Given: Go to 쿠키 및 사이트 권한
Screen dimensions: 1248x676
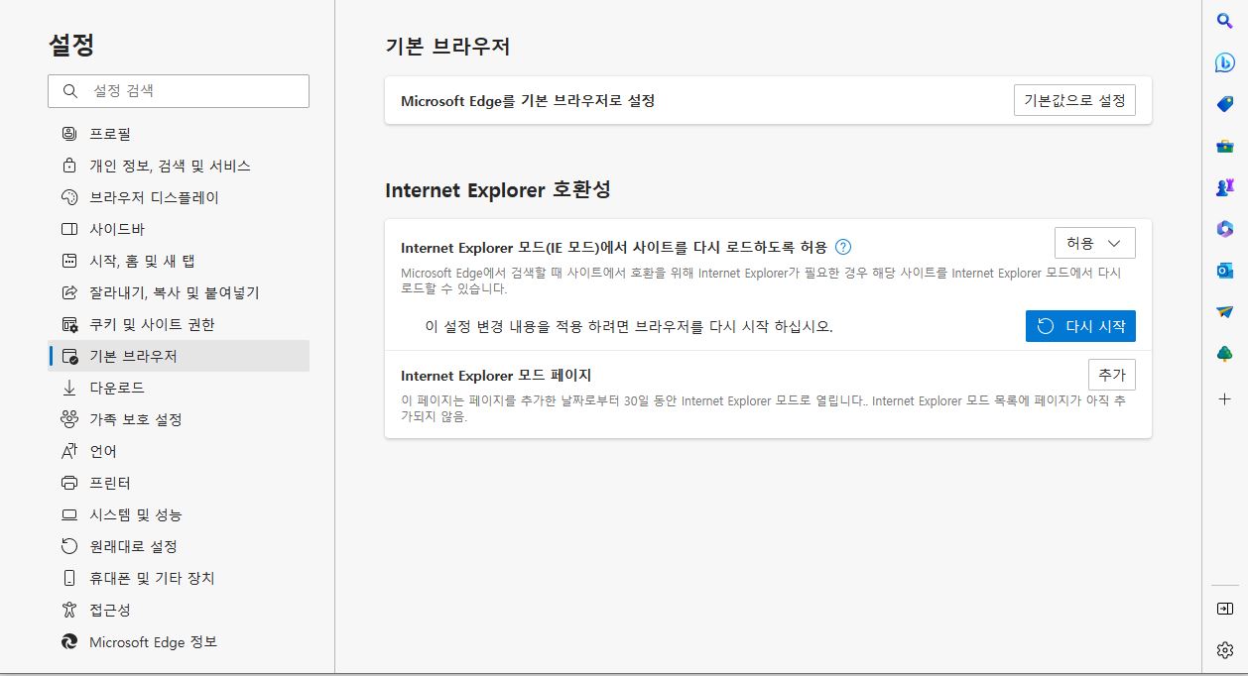Looking at the screenshot, I should (x=179, y=324).
